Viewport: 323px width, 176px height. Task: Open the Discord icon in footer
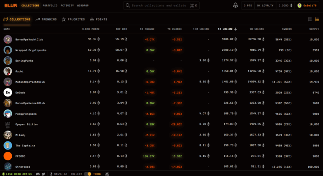tap(38, 174)
